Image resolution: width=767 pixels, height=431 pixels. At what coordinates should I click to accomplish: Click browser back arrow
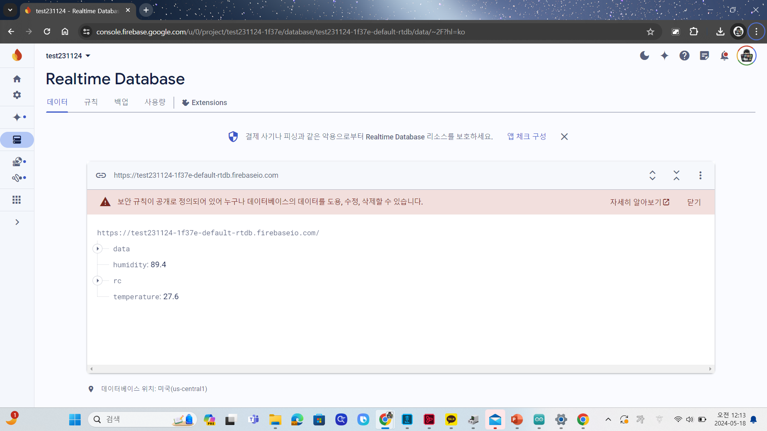tap(11, 32)
